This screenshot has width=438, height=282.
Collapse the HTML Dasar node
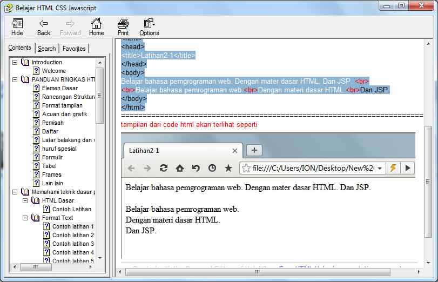[25, 200]
